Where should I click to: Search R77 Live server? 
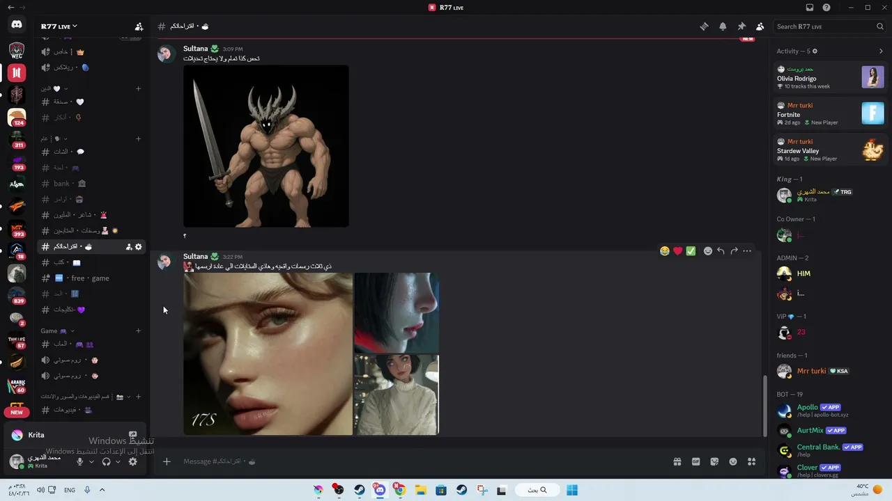point(829,26)
